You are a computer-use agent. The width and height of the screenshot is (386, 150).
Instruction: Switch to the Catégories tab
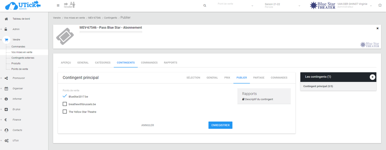[x=102, y=63]
